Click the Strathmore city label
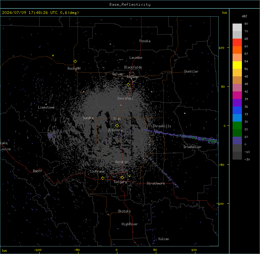Image resolution: width=260 pixels, height=254 pixels. point(156,183)
